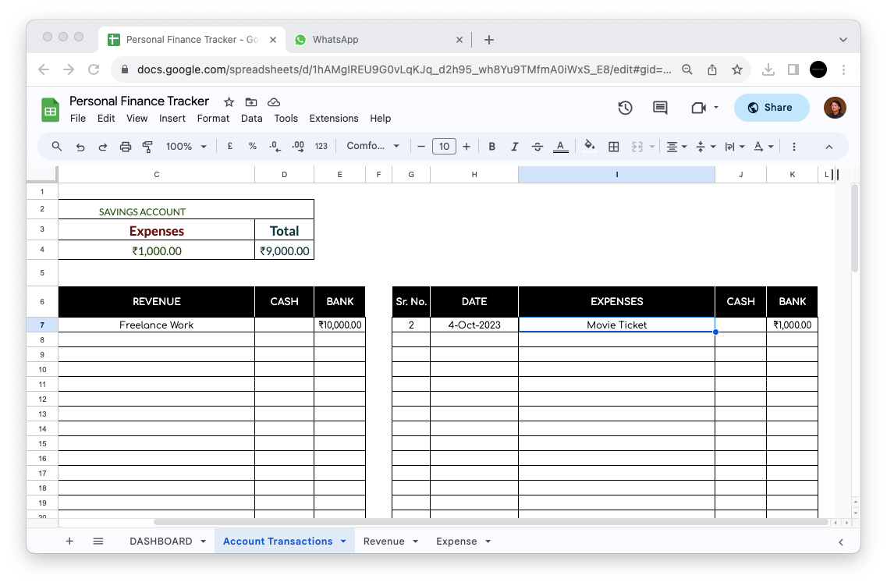Decrease decimal places

[275, 147]
